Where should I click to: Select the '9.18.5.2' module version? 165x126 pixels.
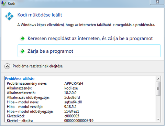coord(70,107)
